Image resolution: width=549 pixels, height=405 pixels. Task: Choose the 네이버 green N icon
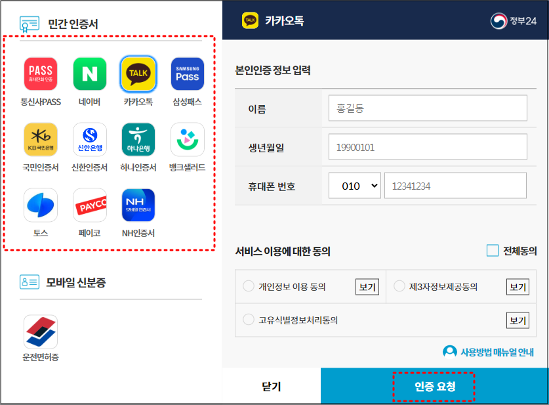point(90,74)
